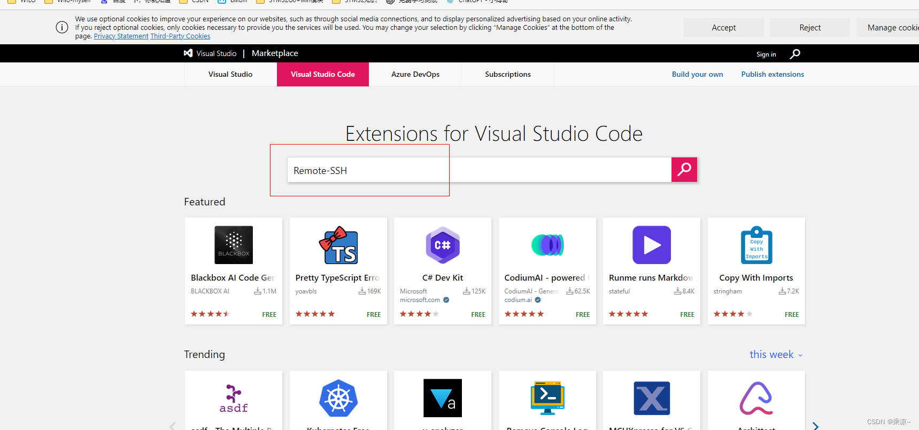The image size is (919, 430).
Task: Click 125K download count
Action: point(474,291)
